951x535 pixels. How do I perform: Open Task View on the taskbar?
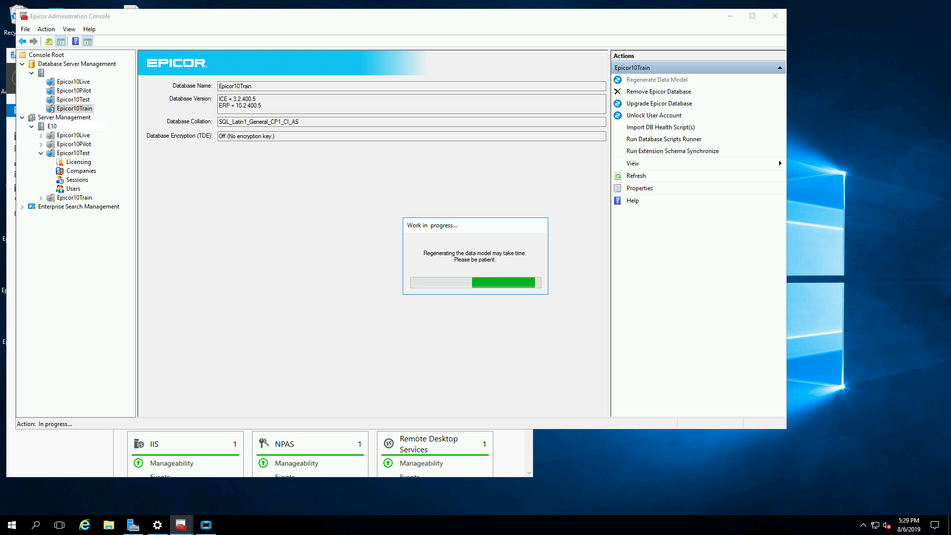[x=59, y=525]
